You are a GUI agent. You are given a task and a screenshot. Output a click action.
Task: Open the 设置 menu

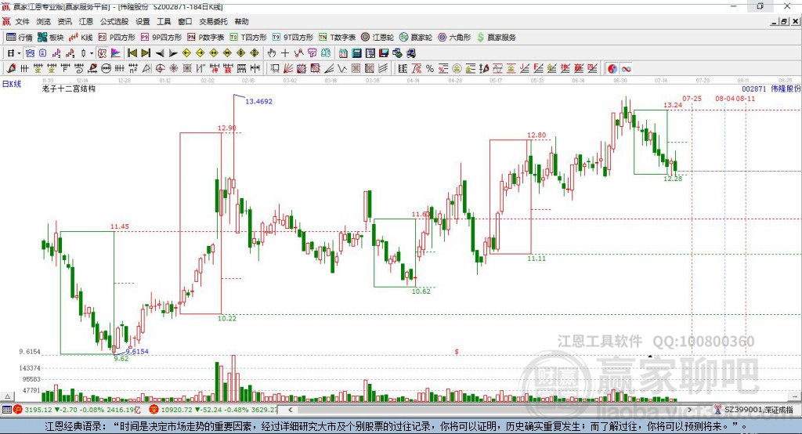[143, 21]
